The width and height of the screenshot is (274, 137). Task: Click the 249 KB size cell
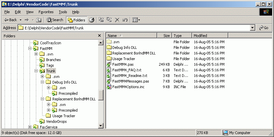coord(164,64)
